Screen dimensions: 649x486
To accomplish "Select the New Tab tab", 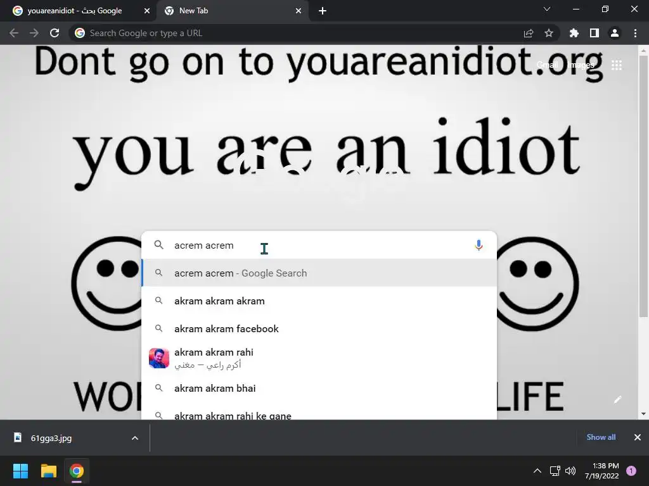I will [232, 11].
